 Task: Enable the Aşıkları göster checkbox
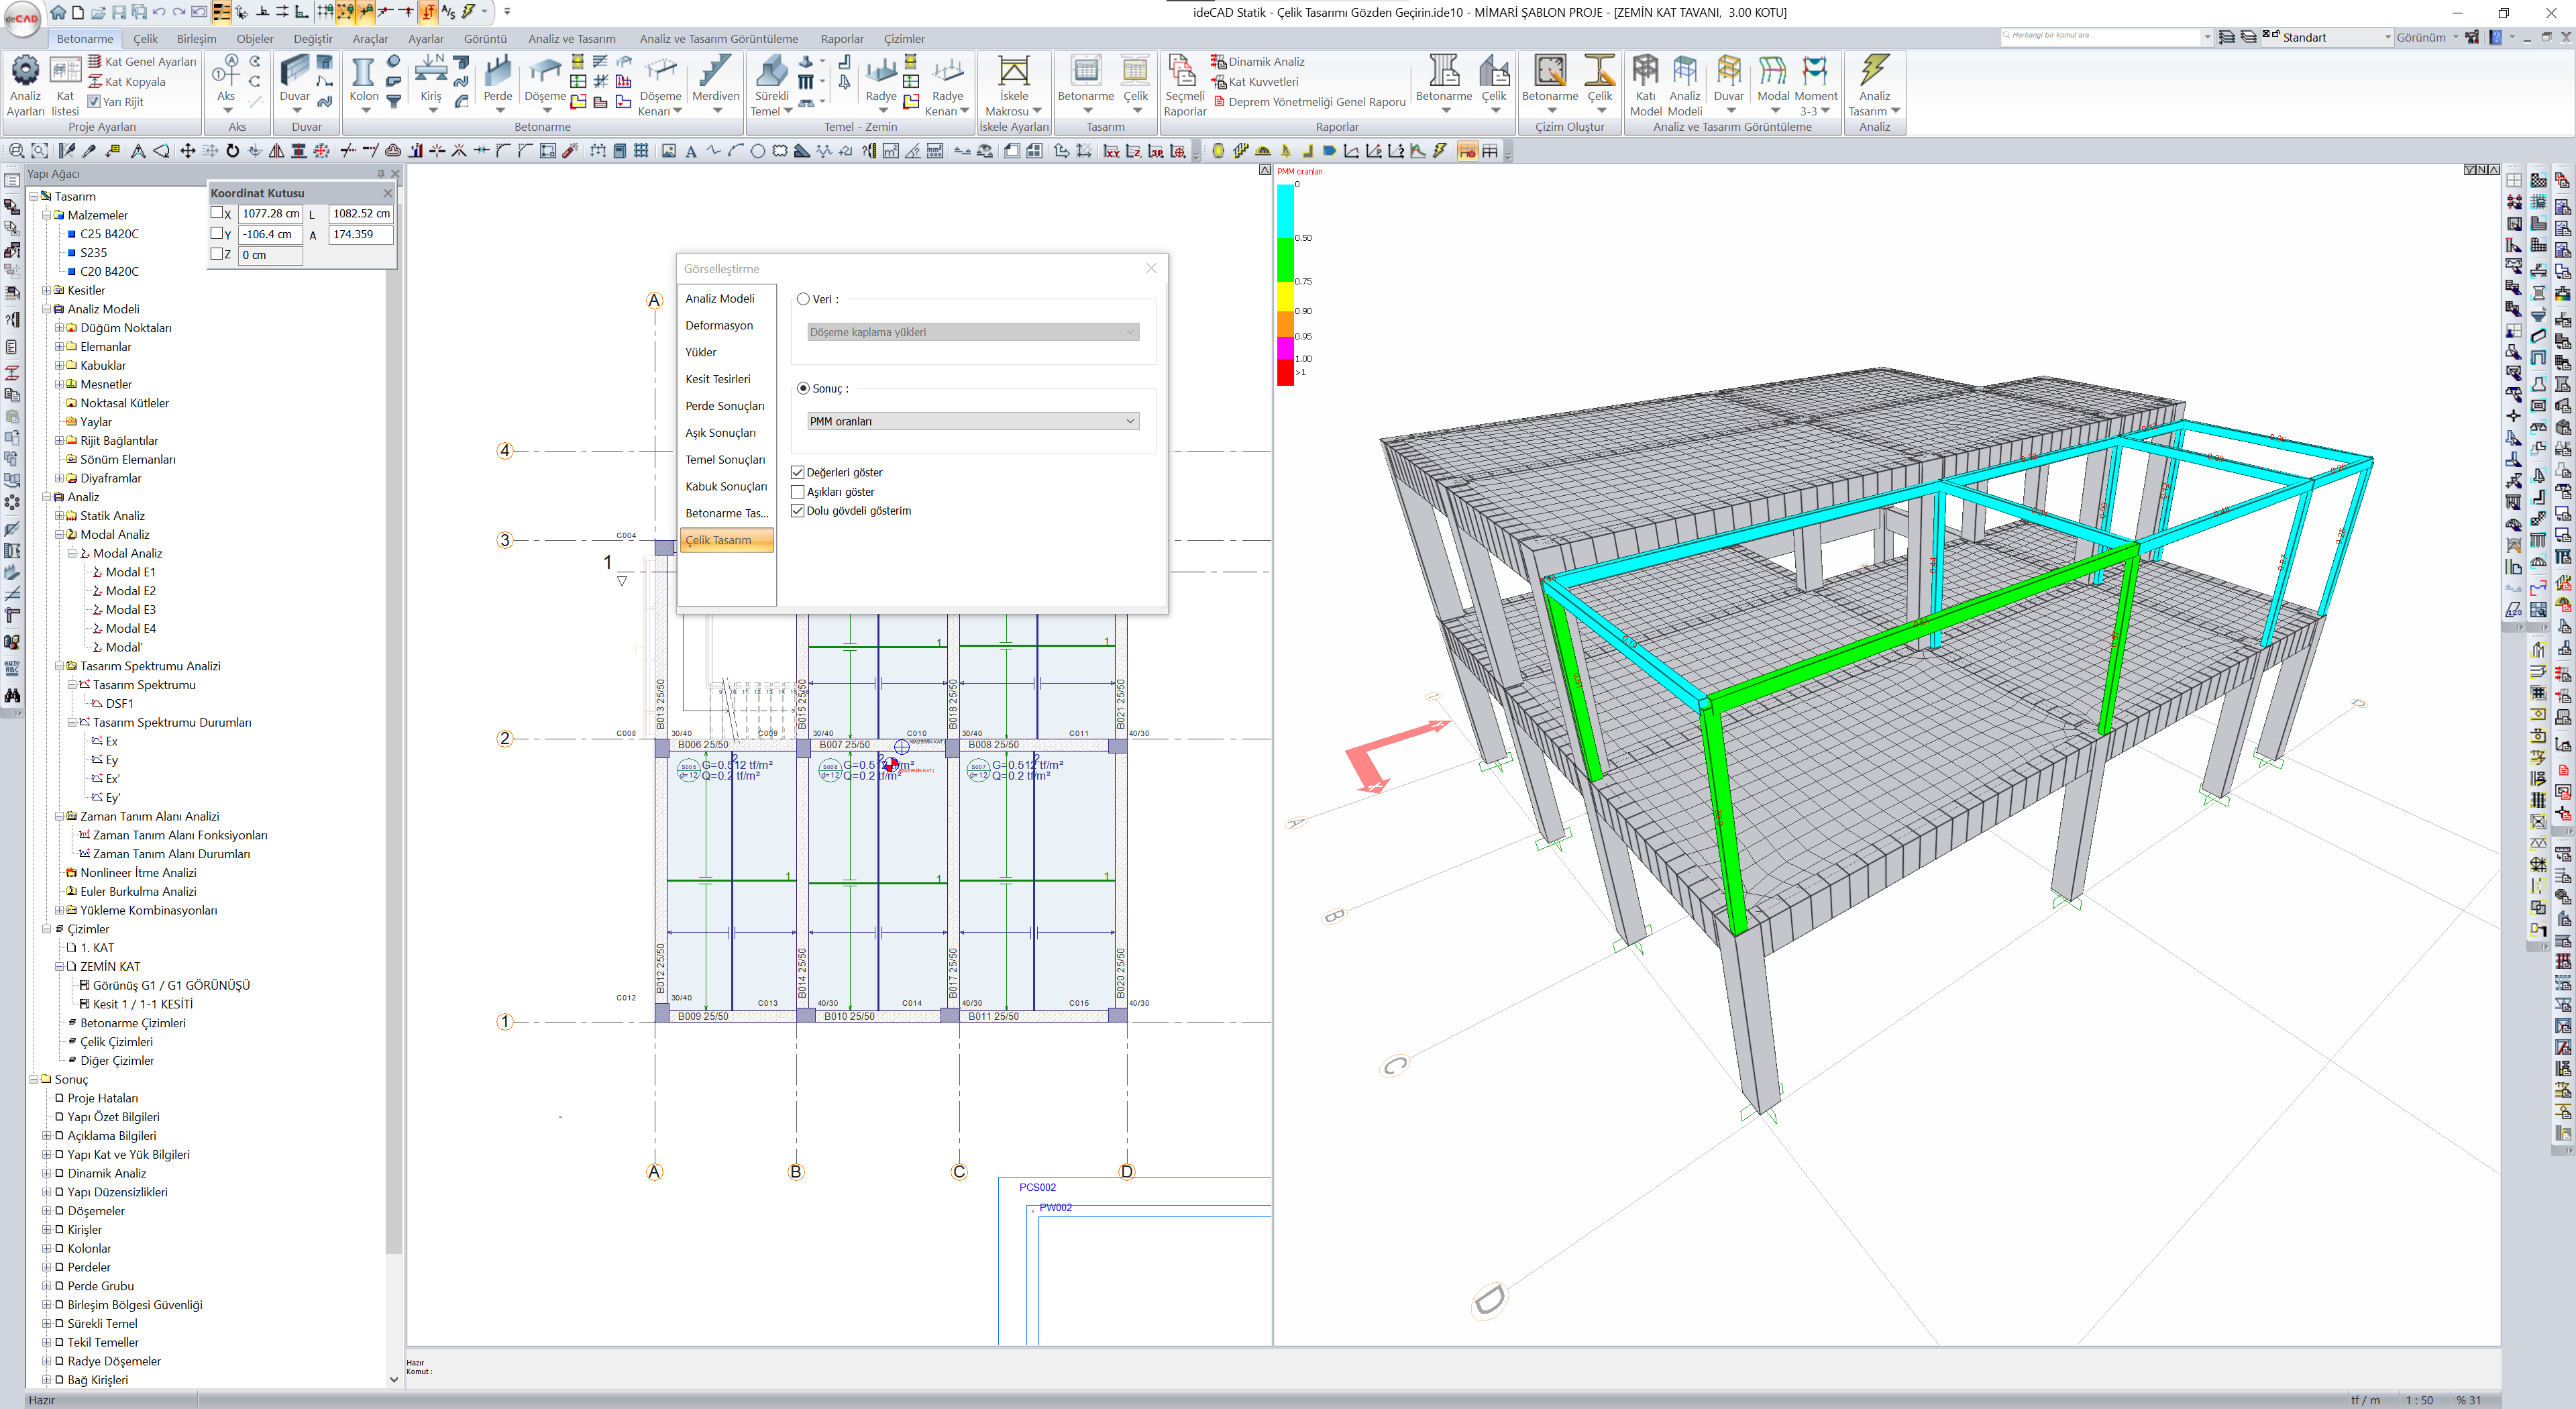[x=798, y=492]
